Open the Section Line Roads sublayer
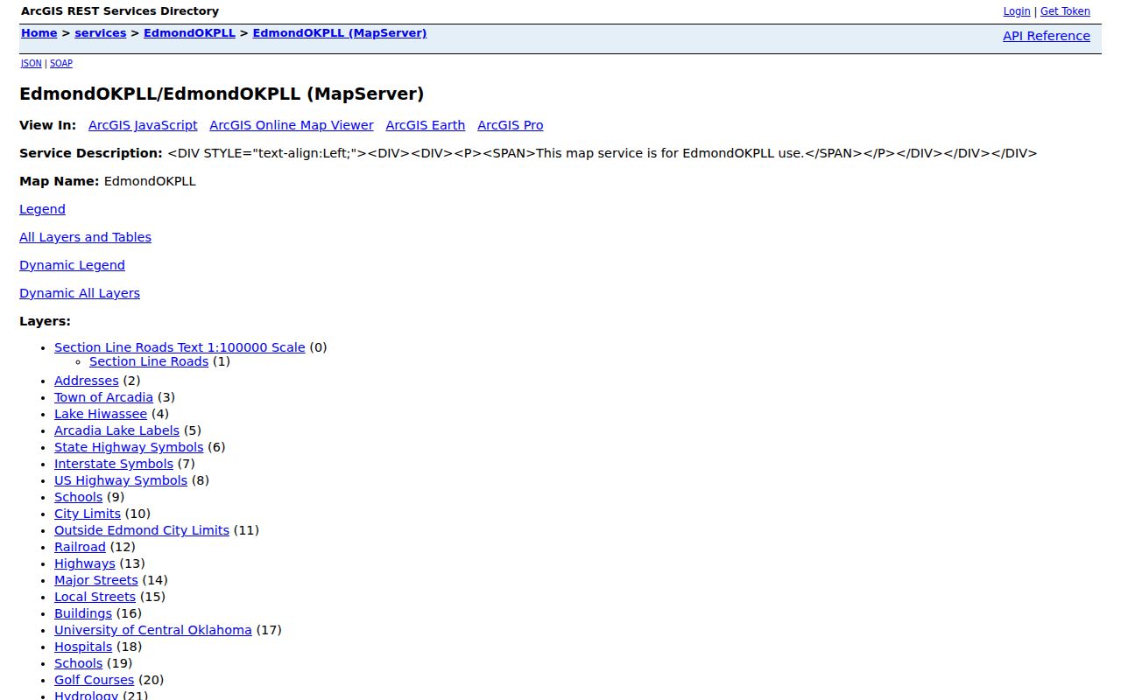1121x700 pixels. 149,361
